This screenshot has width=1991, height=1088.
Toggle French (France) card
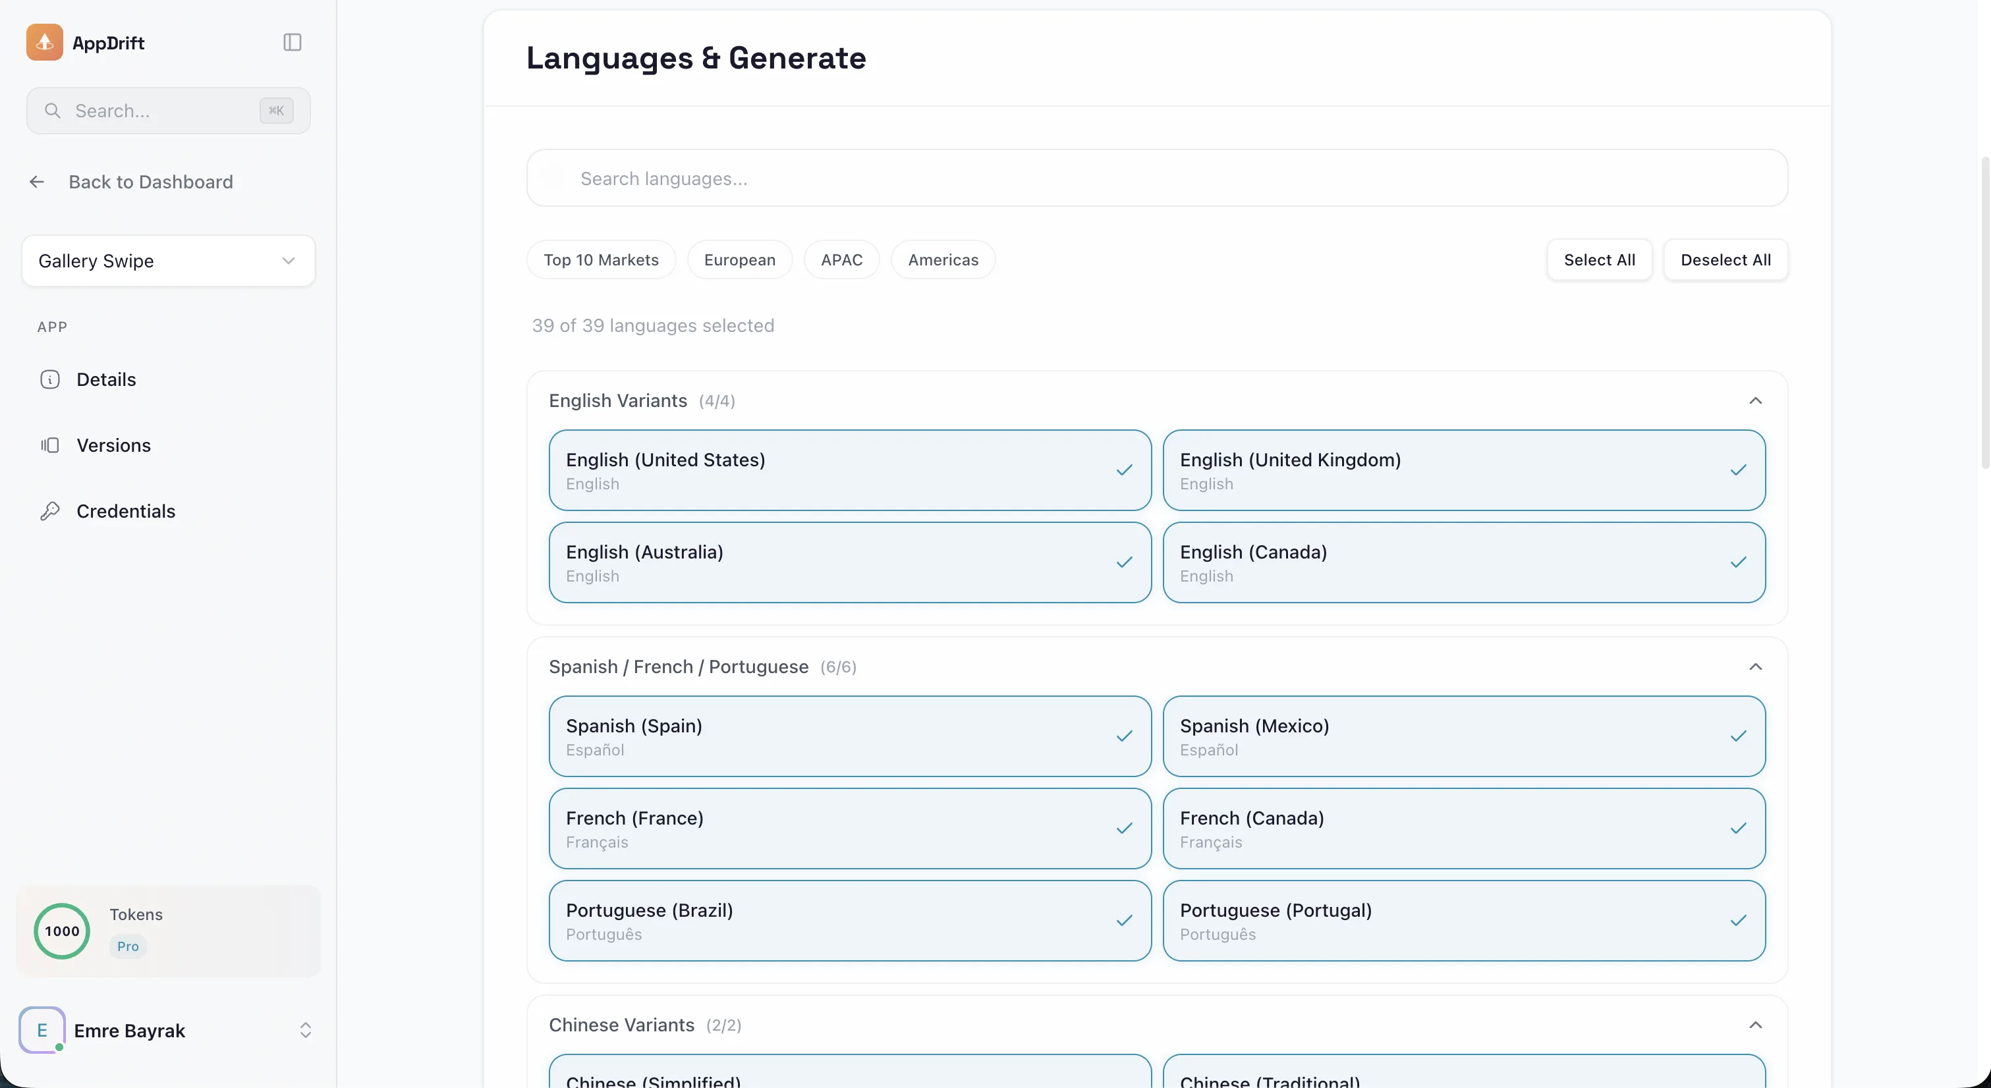(x=849, y=829)
